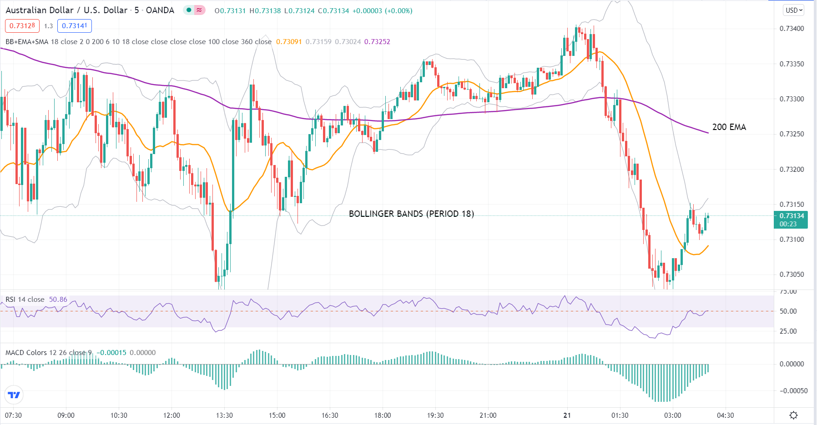Select the BOLLINGER BANDS (PERIOD 18) text label
817x425 pixels.
coord(411,214)
